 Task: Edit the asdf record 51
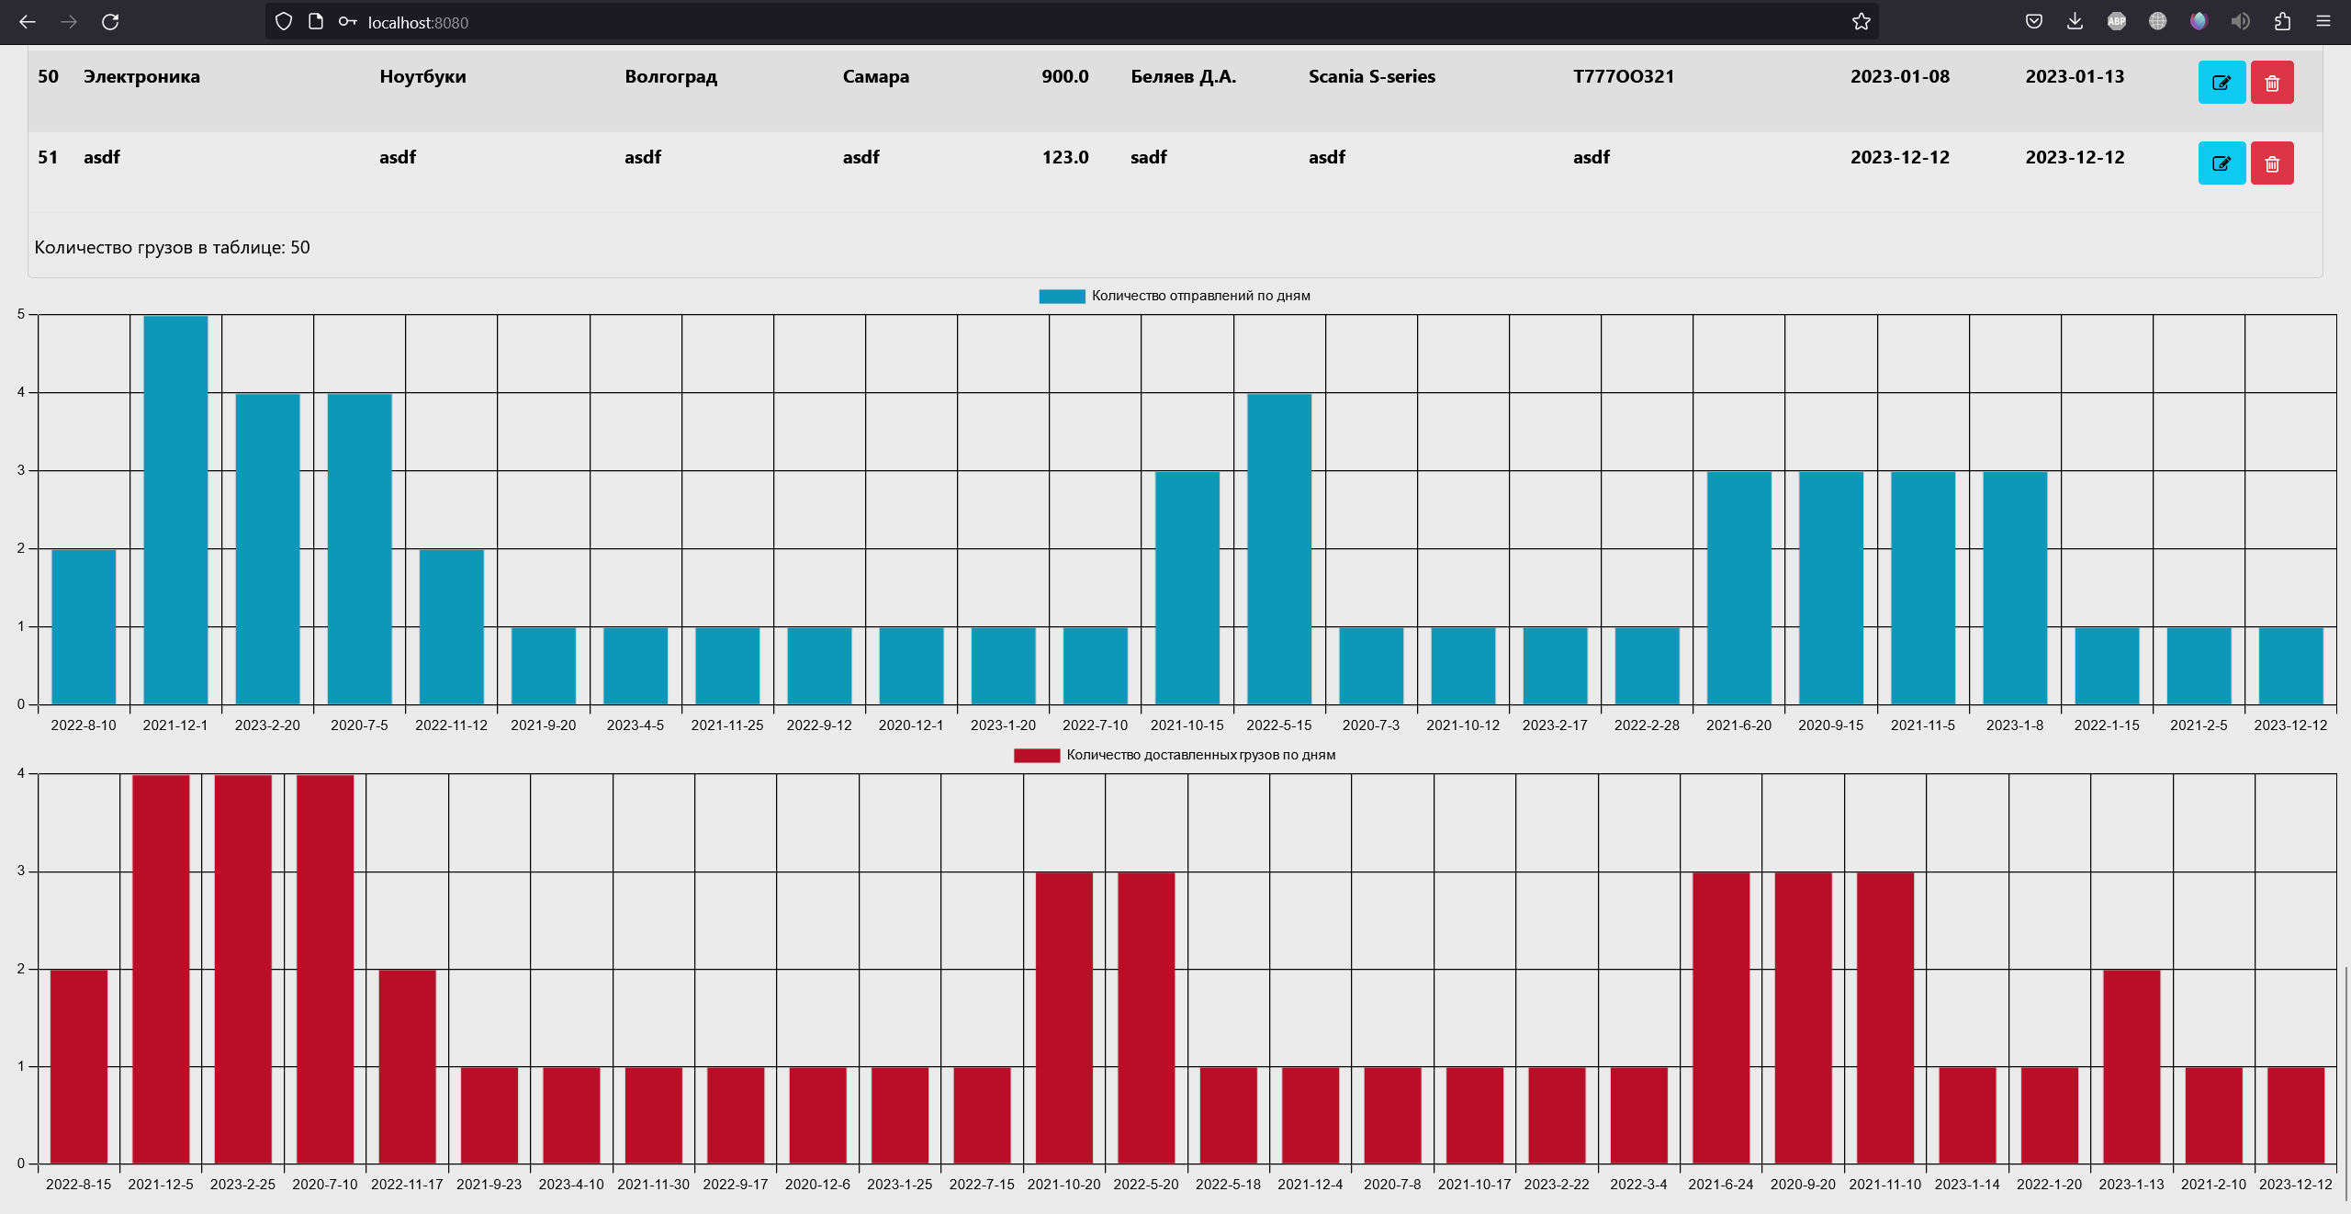point(2222,163)
